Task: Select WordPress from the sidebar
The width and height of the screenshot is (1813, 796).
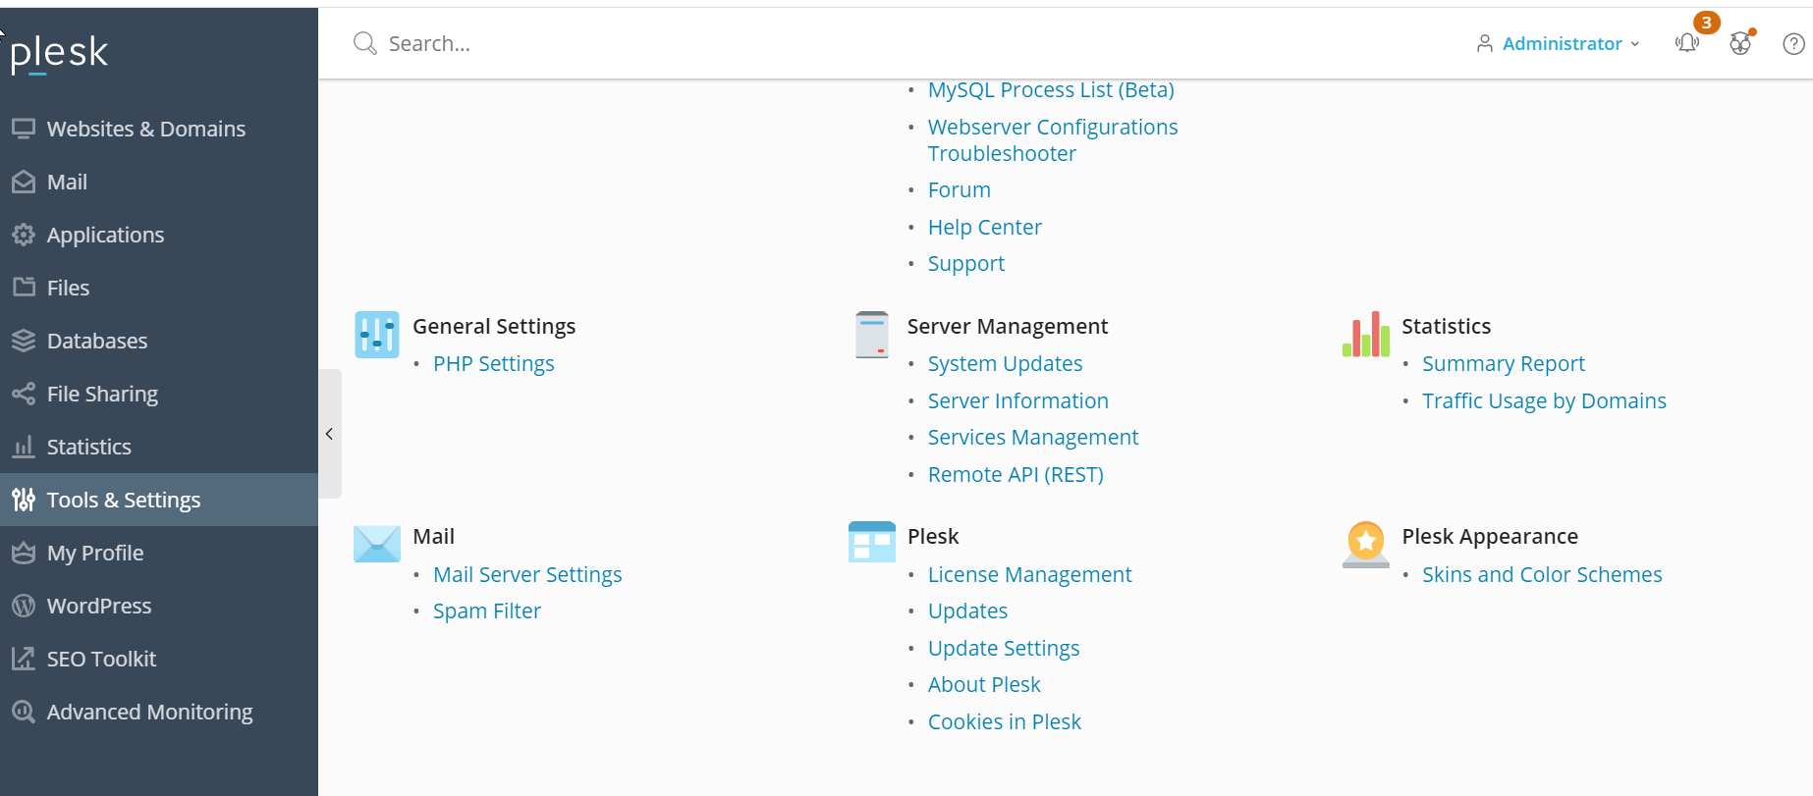Action: coord(98,606)
